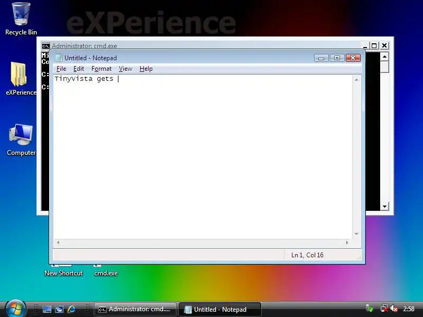423x317 pixels.
Task: Click Show Desktop quick launch icon
Action: (47, 309)
